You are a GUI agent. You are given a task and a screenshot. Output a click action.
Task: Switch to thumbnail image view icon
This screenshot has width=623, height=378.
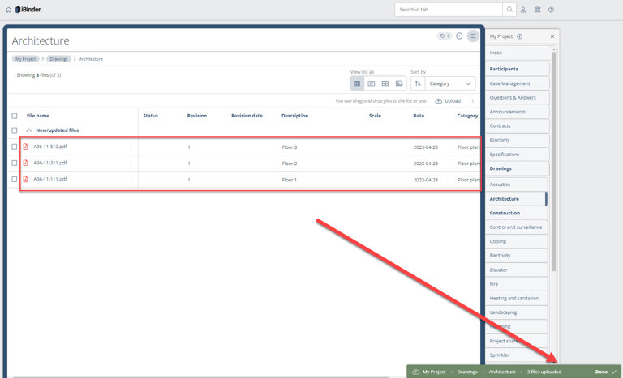pos(399,83)
